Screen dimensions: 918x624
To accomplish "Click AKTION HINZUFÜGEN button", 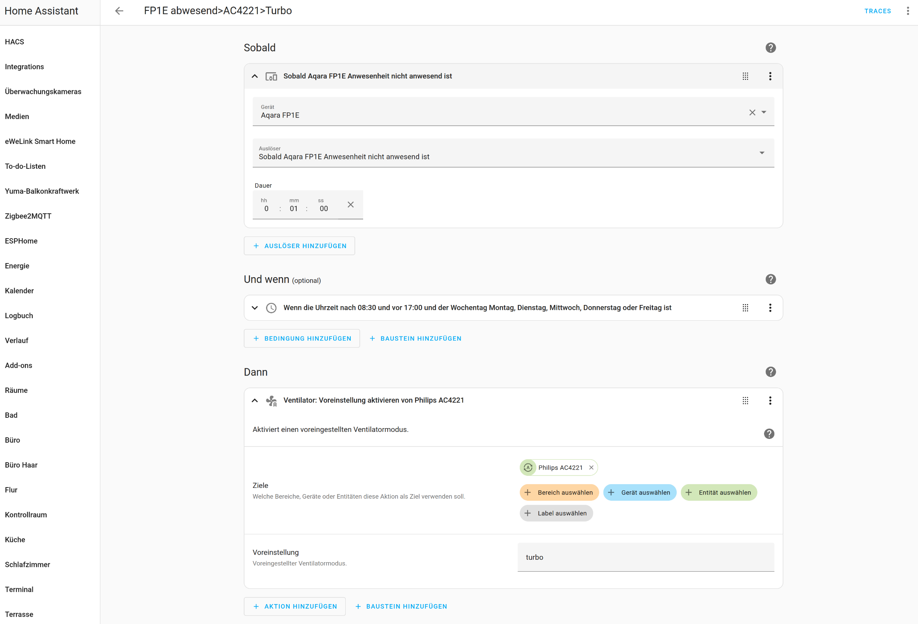I will click(295, 606).
